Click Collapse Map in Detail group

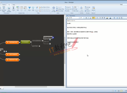(60, 9)
